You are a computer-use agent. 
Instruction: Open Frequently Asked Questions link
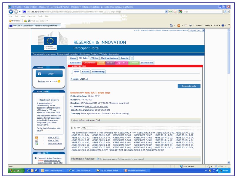(x=49, y=158)
